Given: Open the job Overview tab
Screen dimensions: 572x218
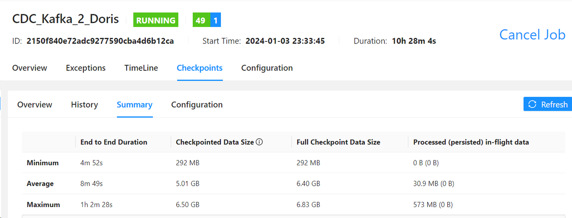Looking at the screenshot, I should (30, 68).
